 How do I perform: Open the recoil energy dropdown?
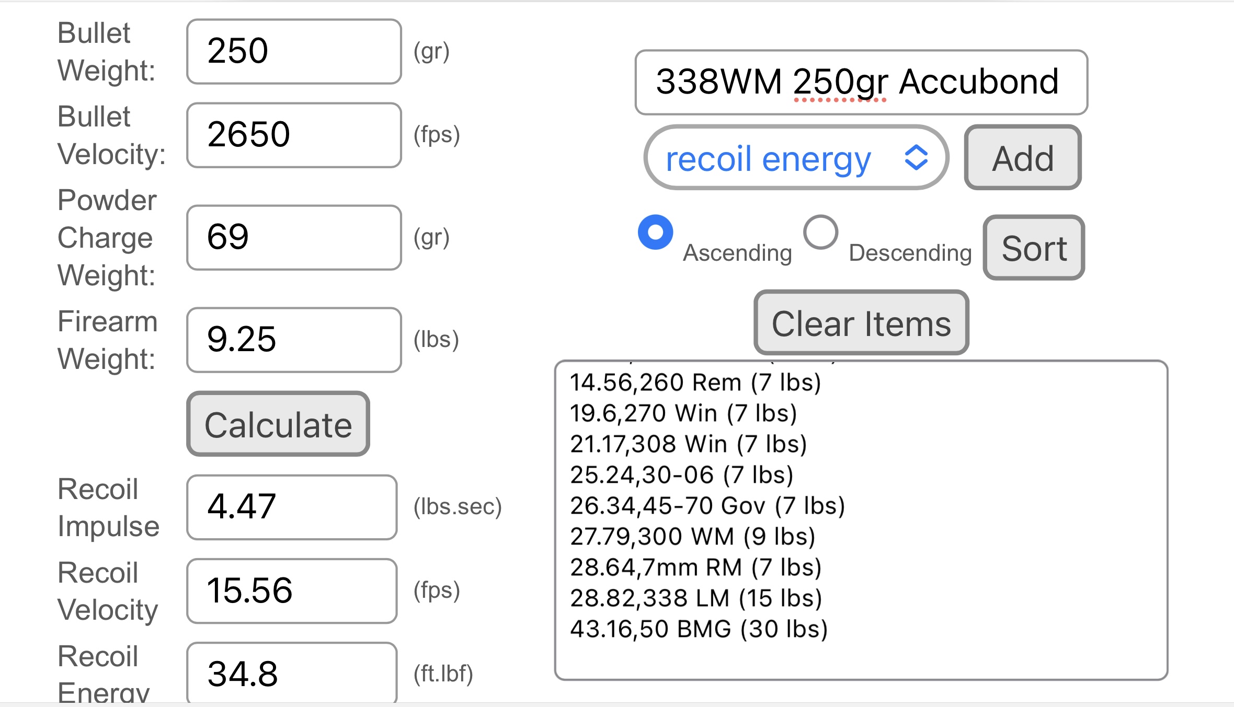click(x=796, y=157)
